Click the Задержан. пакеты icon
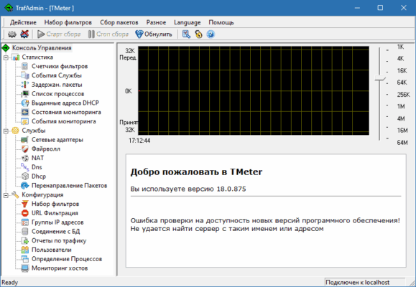The image size is (416, 287). 25,85
